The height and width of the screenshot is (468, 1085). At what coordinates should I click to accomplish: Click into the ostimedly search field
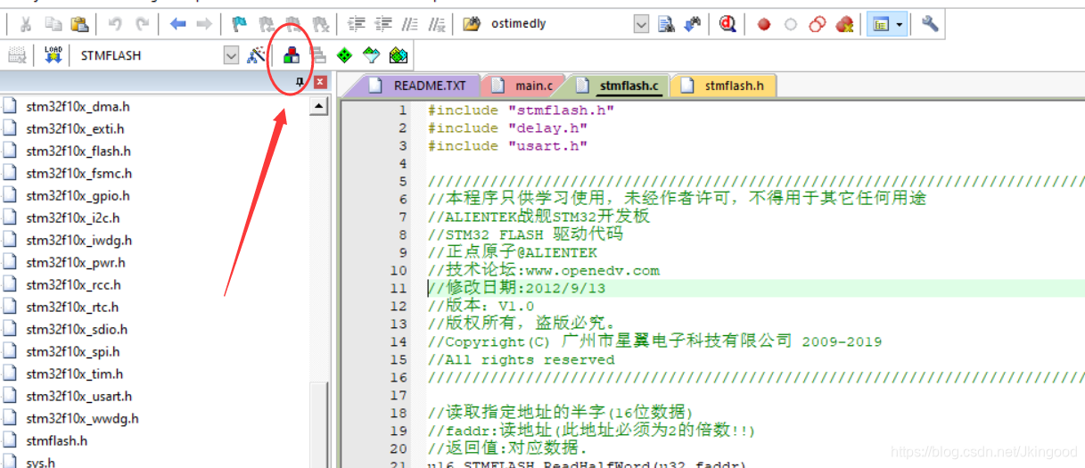(x=560, y=24)
